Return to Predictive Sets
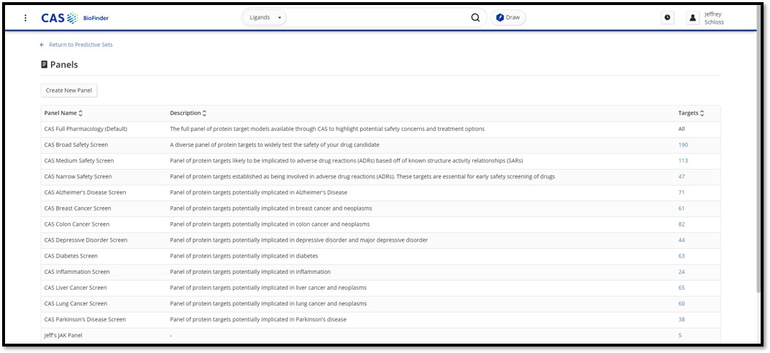The height and width of the screenshot is (353, 770). click(77, 45)
